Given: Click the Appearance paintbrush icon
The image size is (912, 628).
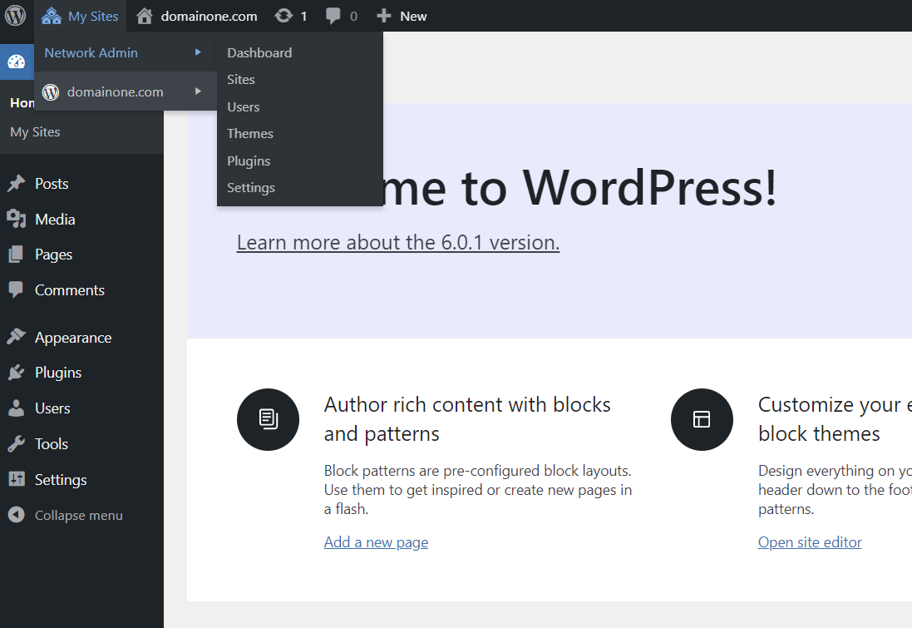Looking at the screenshot, I should [x=17, y=336].
